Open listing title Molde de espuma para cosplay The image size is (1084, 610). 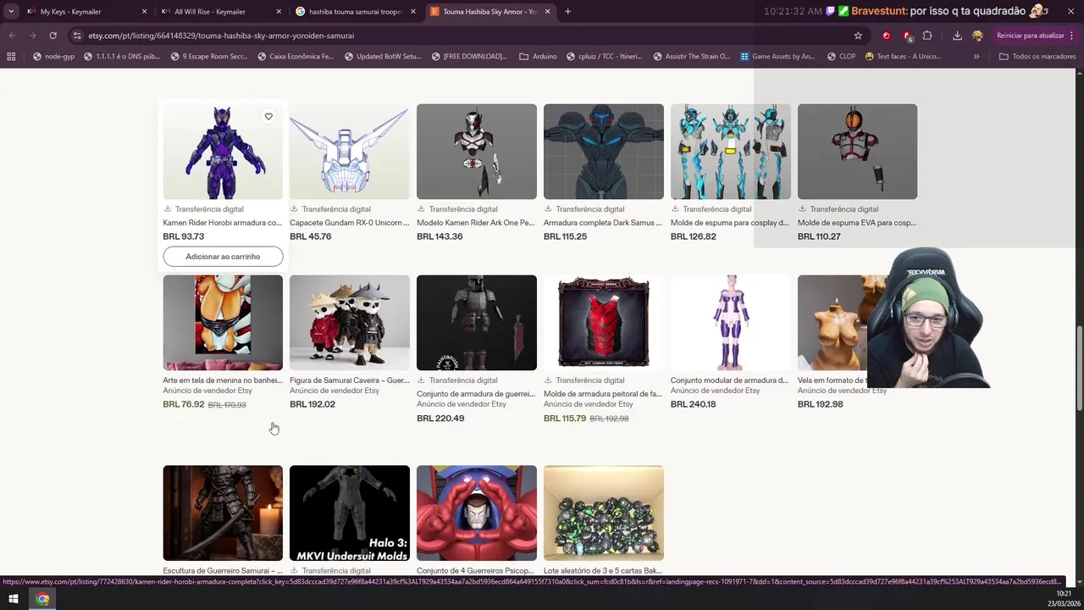[730, 223]
